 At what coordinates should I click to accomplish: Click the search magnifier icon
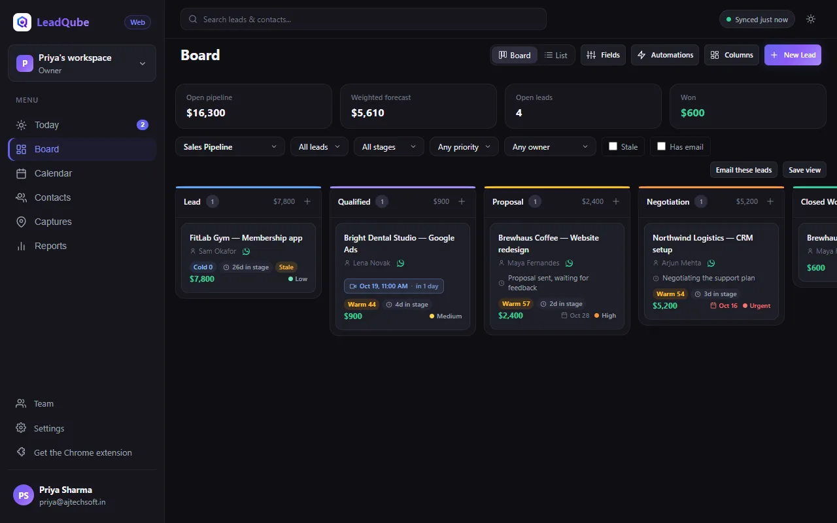click(x=193, y=19)
